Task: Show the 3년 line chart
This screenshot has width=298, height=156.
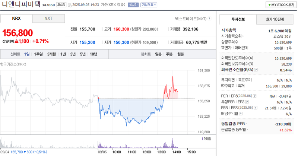Action: pyautogui.click(x=73, y=54)
